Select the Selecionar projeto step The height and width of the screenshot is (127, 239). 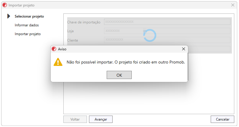tap(29, 16)
